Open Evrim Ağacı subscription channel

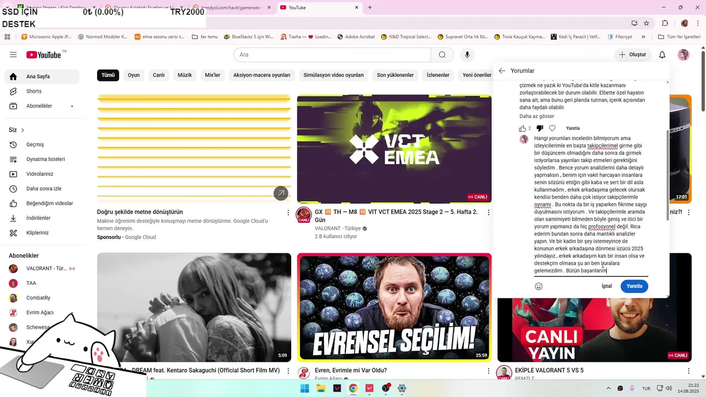tap(42, 313)
